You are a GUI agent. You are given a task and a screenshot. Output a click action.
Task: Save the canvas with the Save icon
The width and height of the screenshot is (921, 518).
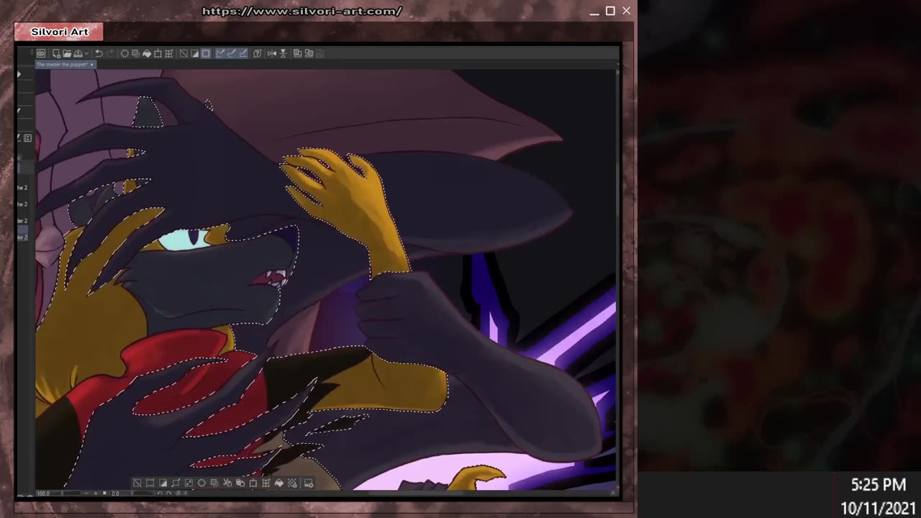tap(78, 53)
